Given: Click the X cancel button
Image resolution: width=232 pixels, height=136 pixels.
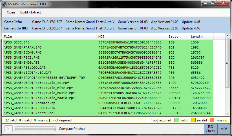Looking at the screenshot, I should (8, 129).
